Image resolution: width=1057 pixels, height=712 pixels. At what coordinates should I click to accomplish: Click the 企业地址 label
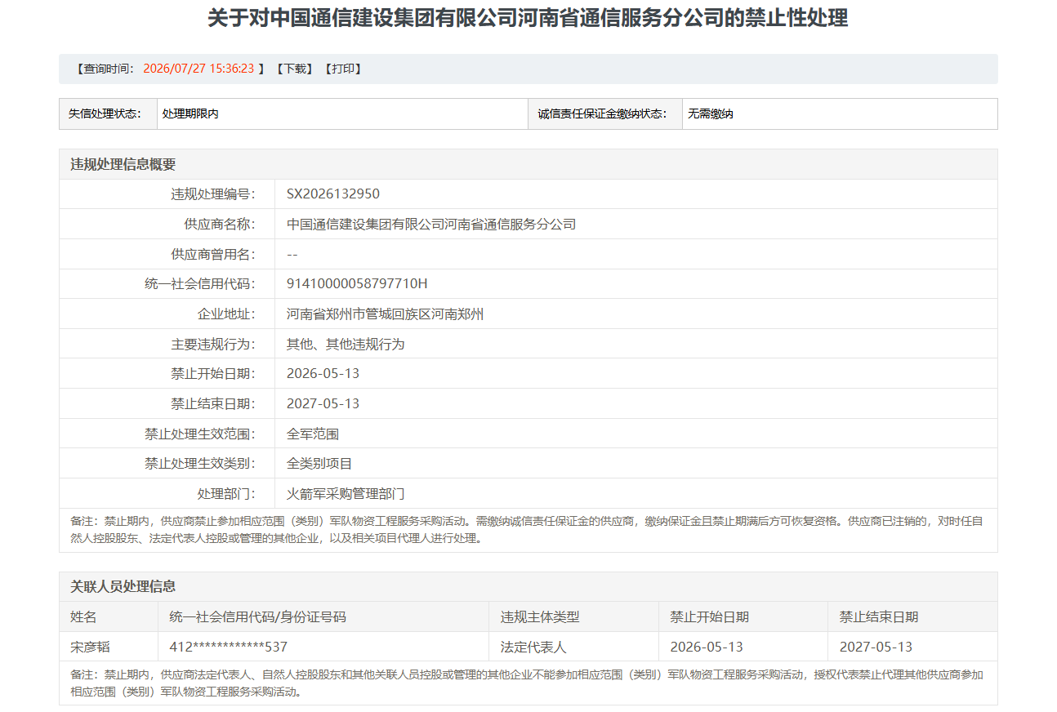click(225, 314)
